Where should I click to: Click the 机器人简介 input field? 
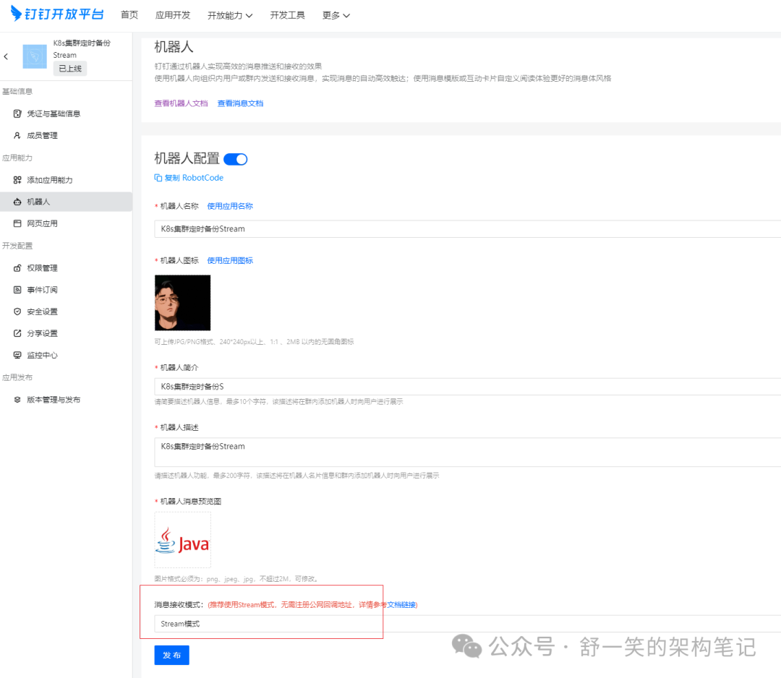(467, 386)
